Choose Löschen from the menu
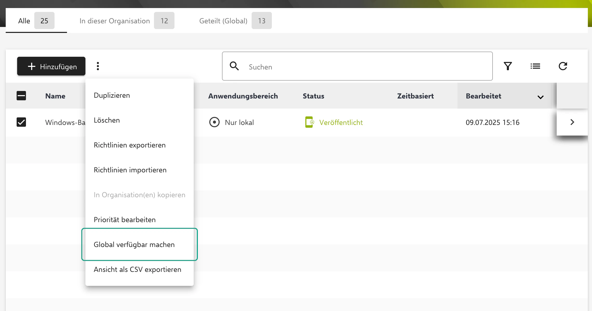 tap(139, 120)
